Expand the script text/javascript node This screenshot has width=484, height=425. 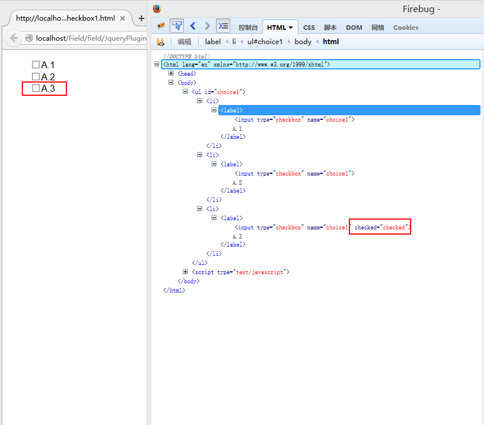pos(185,272)
